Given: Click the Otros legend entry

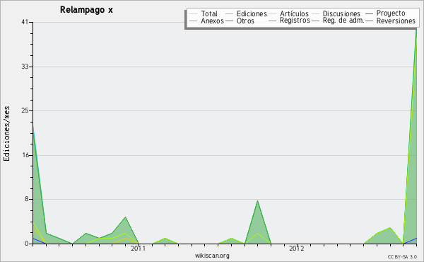Looking at the screenshot, I should 245,21.
